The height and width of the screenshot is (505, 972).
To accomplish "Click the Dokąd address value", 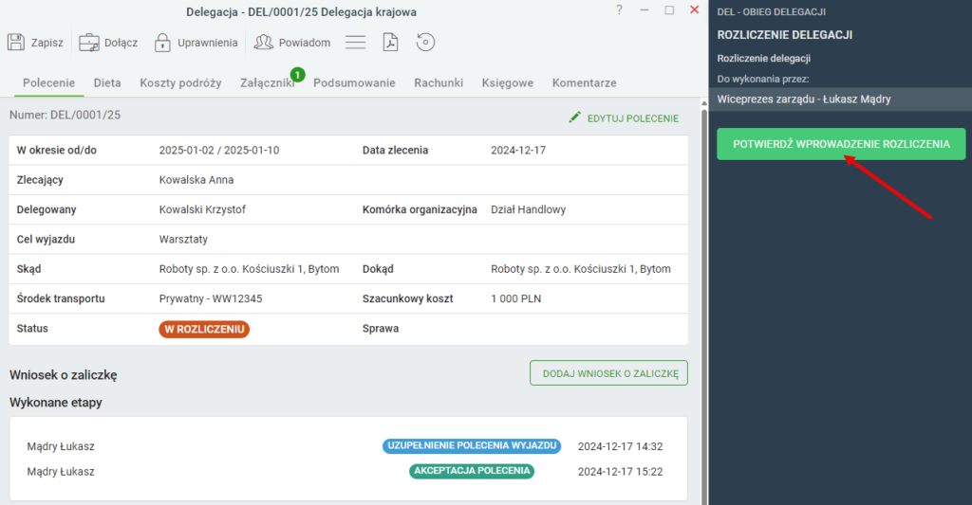I will (581, 269).
